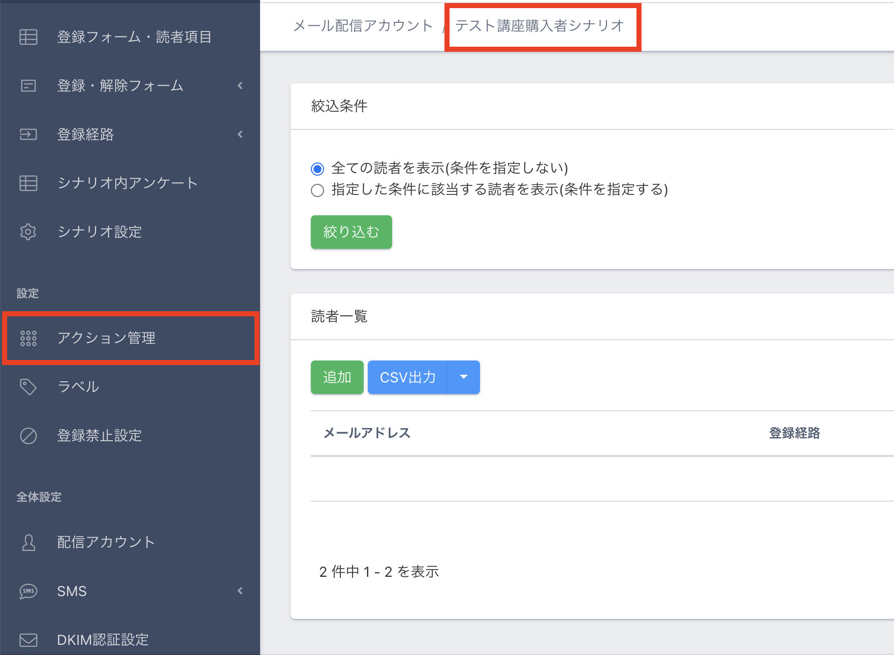Click the 登録禁止設定 prohibition icon
The height and width of the screenshot is (655, 894).
pyautogui.click(x=28, y=436)
